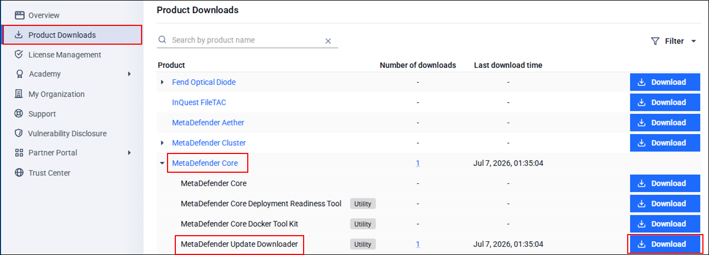This screenshot has width=709, height=255.
Task: Download MetaDefender Aether
Action: pyautogui.click(x=665, y=123)
